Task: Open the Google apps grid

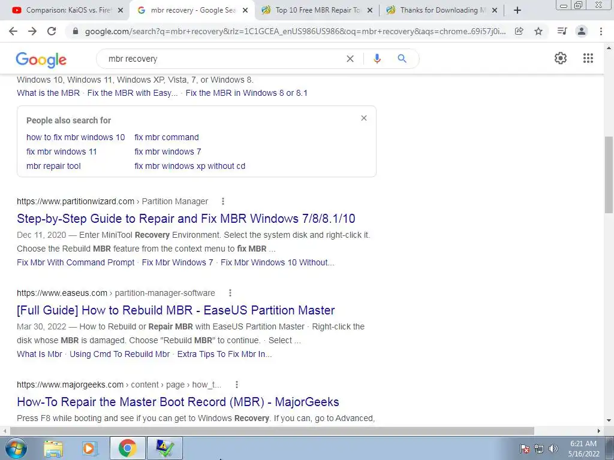Action: point(588,58)
